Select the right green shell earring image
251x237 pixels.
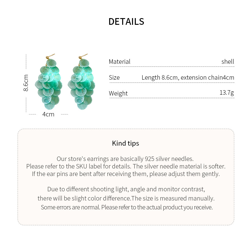click(x=81, y=82)
